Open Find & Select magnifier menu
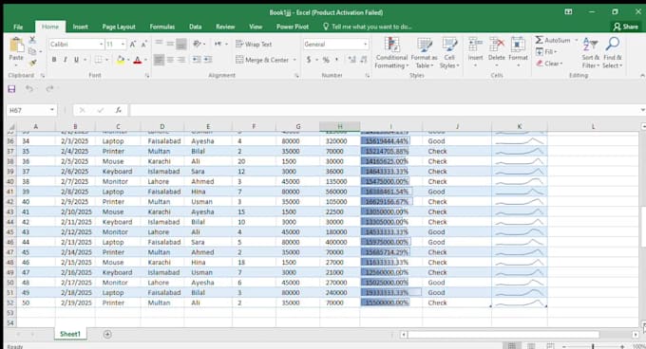 click(612, 52)
